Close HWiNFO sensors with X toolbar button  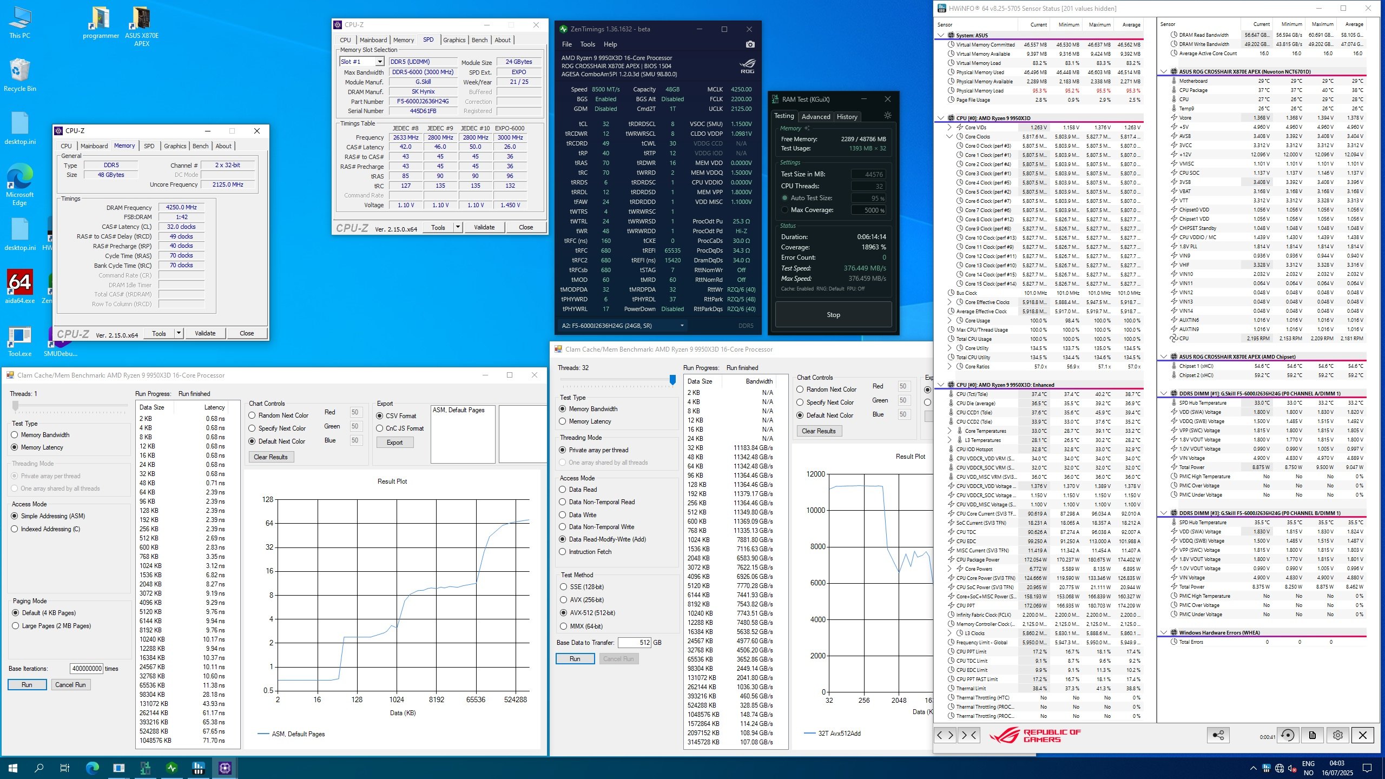coord(1363,735)
